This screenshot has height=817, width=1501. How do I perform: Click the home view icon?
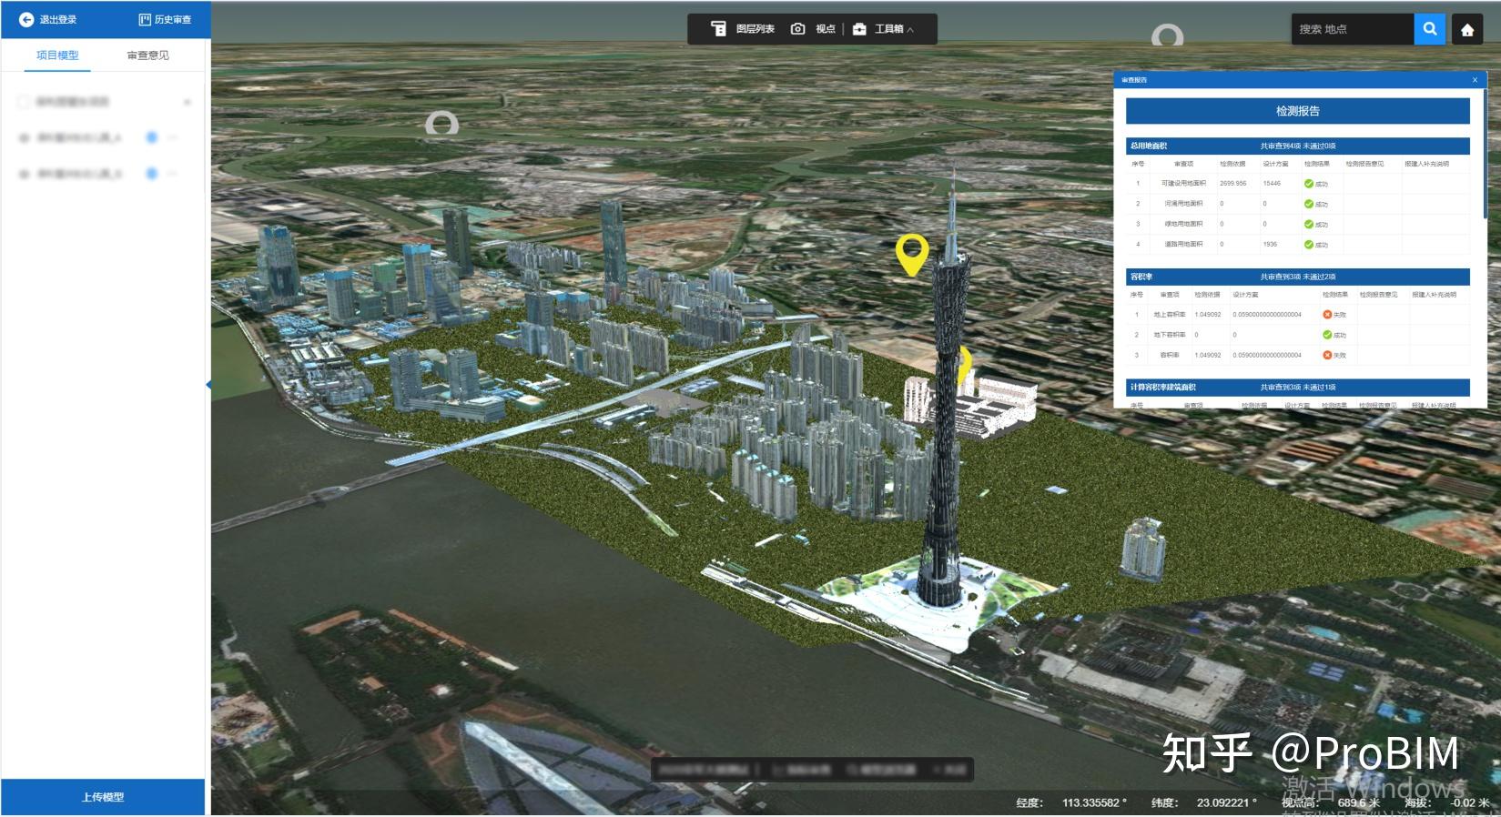[1467, 30]
